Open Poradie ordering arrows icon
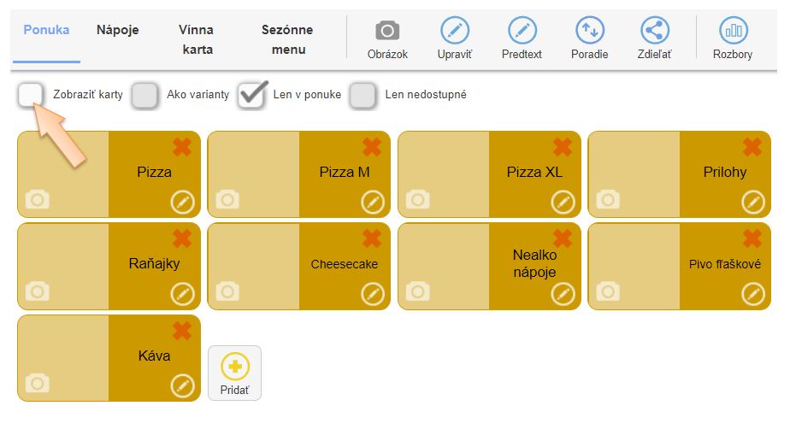Image resolution: width=796 pixels, height=441 pixels. [x=589, y=31]
